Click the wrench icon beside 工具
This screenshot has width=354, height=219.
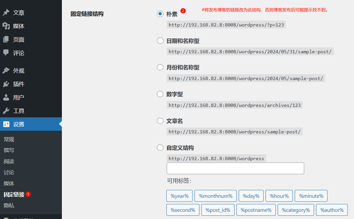click(x=6, y=111)
